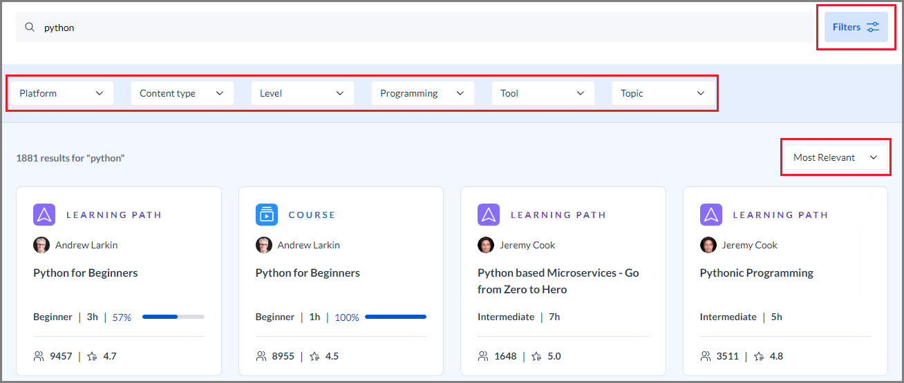Click Andrew Larkin avatar on the learning path card

[x=41, y=245]
